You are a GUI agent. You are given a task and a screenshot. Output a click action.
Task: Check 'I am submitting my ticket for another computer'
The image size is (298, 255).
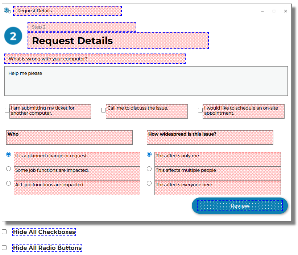[x=7, y=110]
